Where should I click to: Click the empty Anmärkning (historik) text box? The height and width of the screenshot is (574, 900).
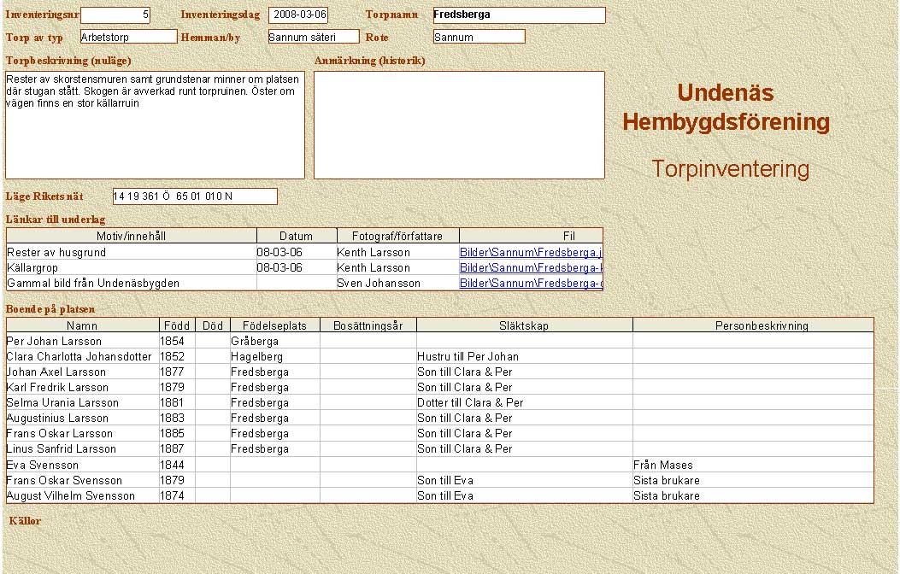click(x=459, y=125)
